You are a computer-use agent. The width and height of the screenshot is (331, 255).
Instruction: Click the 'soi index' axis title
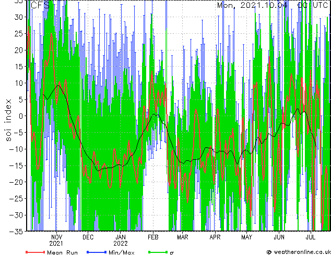[8, 120]
